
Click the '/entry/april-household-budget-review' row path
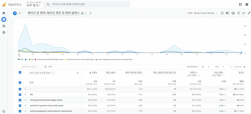(x=46, y=100)
